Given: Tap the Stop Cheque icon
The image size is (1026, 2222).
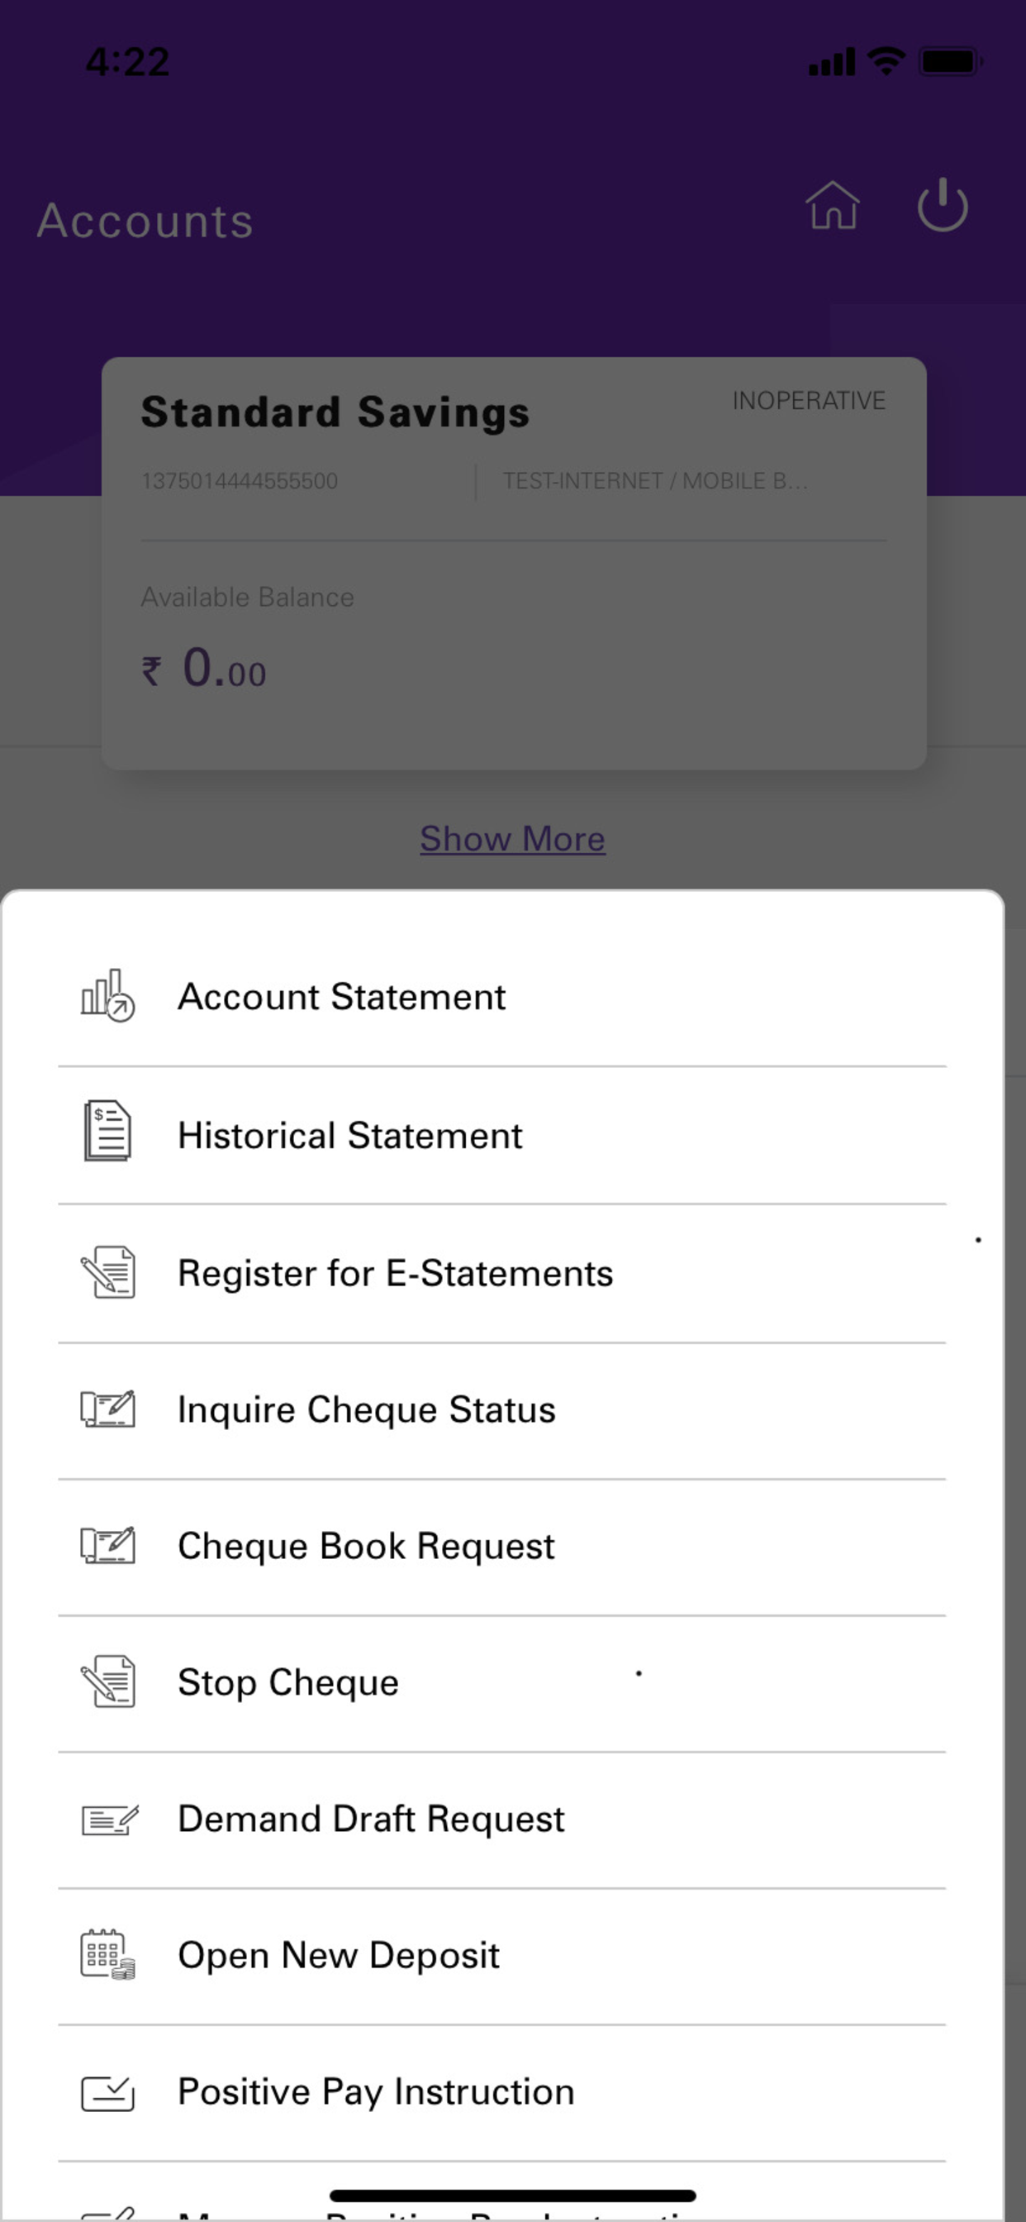Looking at the screenshot, I should click(x=107, y=1681).
